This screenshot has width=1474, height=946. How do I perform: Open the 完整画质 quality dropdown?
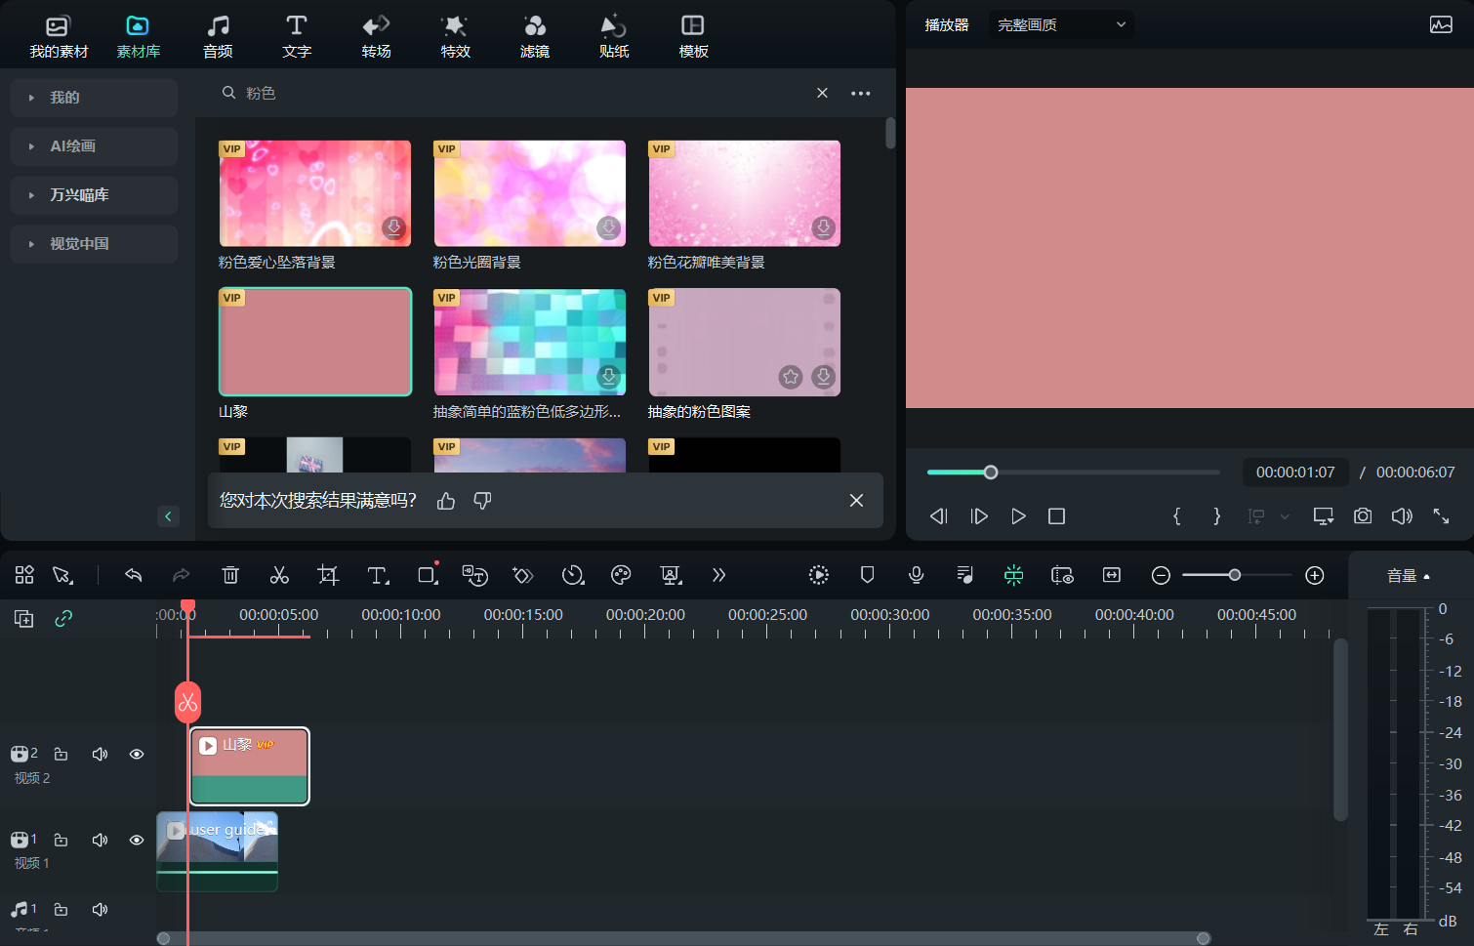(x=1061, y=24)
